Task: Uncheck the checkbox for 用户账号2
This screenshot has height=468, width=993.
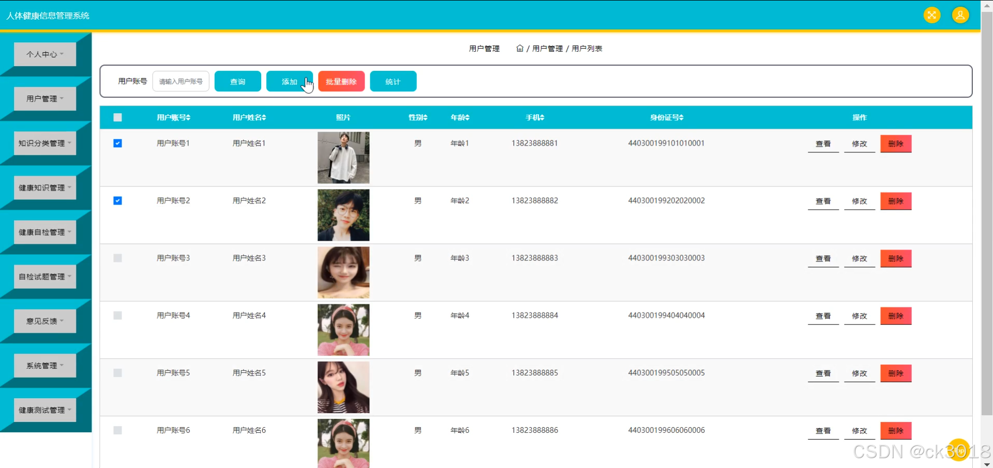Action: (117, 200)
